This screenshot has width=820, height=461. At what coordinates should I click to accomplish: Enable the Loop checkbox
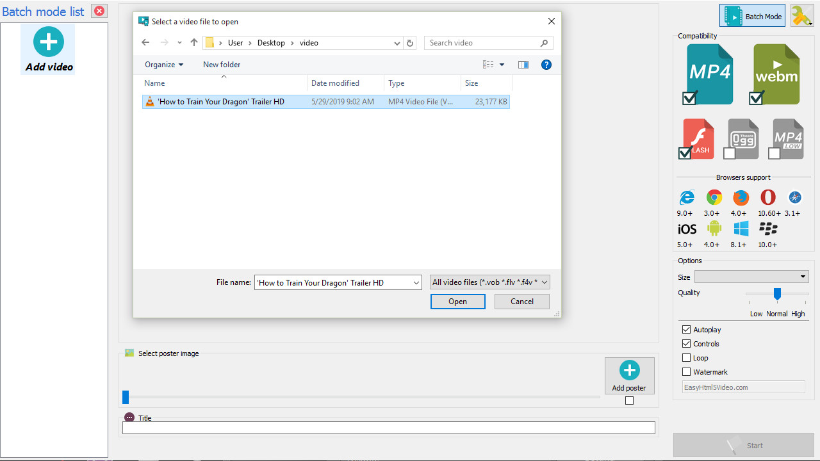click(687, 358)
